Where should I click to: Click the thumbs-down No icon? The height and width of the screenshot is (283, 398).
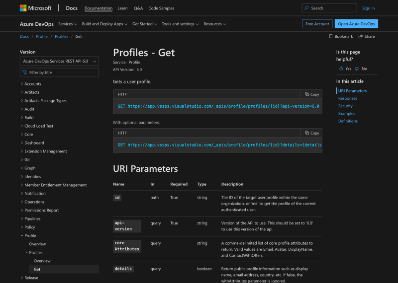(x=357, y=69)
